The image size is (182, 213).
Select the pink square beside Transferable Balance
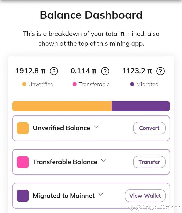(23, 162)
